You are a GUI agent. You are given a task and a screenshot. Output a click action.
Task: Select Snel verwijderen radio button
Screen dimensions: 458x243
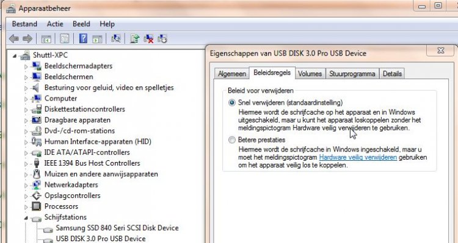tap(232, 102)
